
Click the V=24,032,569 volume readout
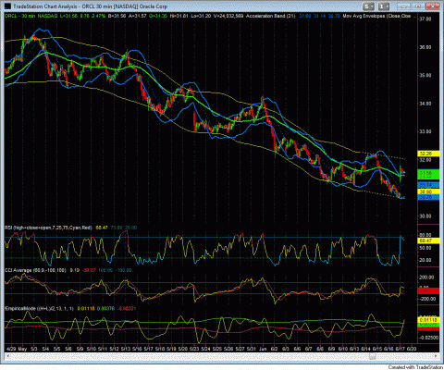(x=228, y=16)
